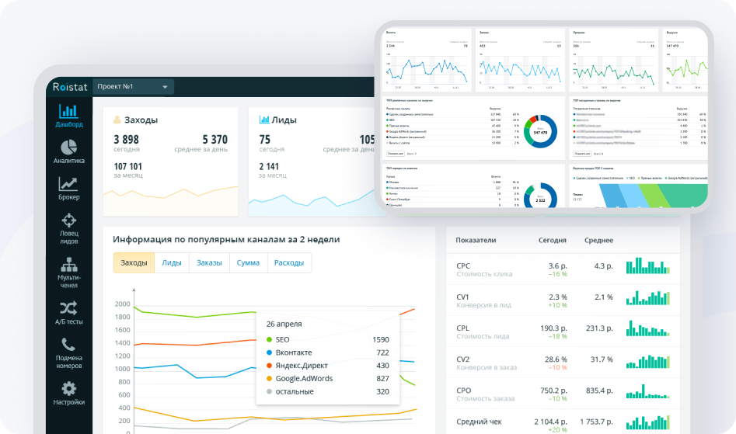Switch to the Расходы chart tab
This screenshot has height=434, width=736.
point(288,263)
